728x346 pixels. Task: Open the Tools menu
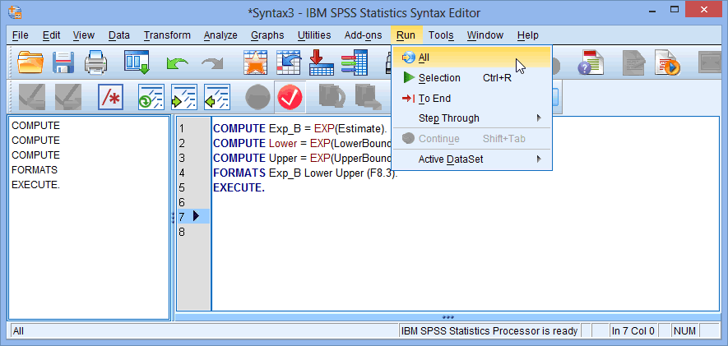click(x=441, y=35)
